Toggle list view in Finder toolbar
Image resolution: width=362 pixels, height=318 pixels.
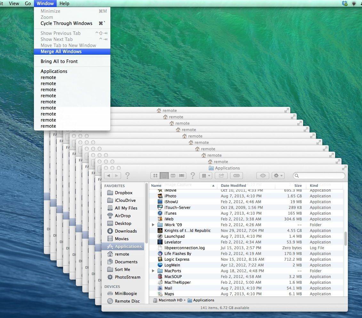click(164, 176)
